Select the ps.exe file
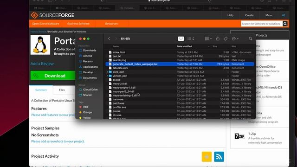This screenshot has width=297, height=167. tap(180, 111)
